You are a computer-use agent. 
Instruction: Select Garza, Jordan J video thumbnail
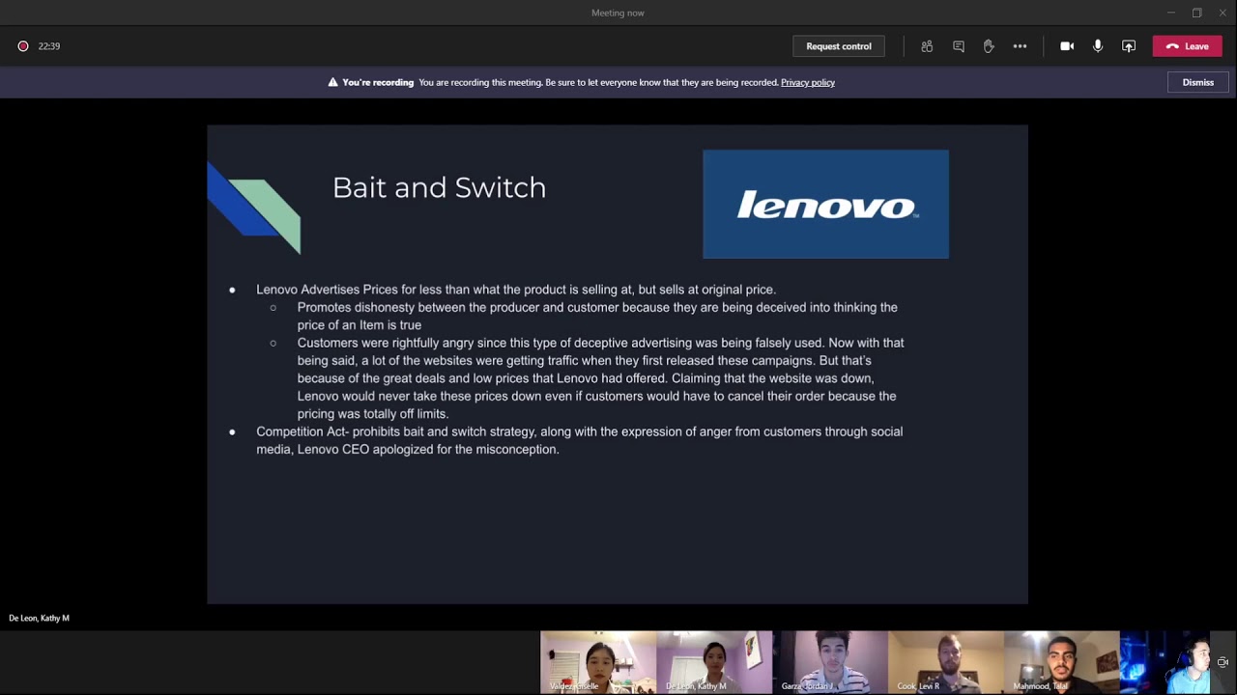click(x=830, y=662)
